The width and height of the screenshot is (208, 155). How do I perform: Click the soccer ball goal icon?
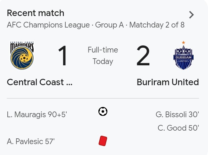(103, 111)
